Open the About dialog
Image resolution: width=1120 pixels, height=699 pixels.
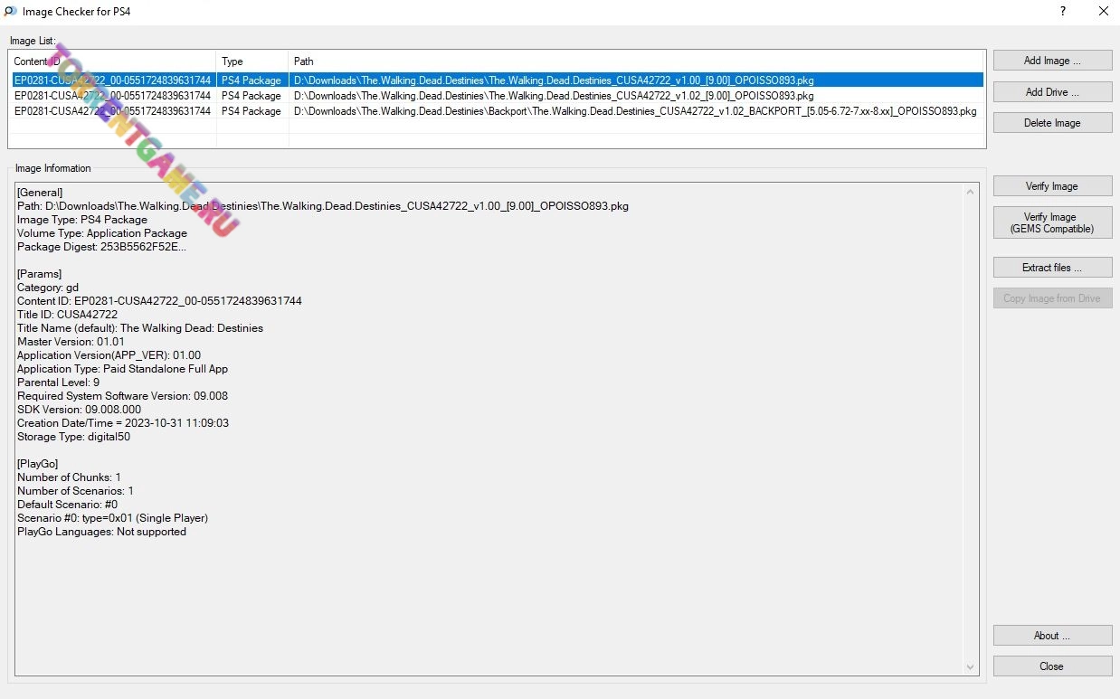1052,636
